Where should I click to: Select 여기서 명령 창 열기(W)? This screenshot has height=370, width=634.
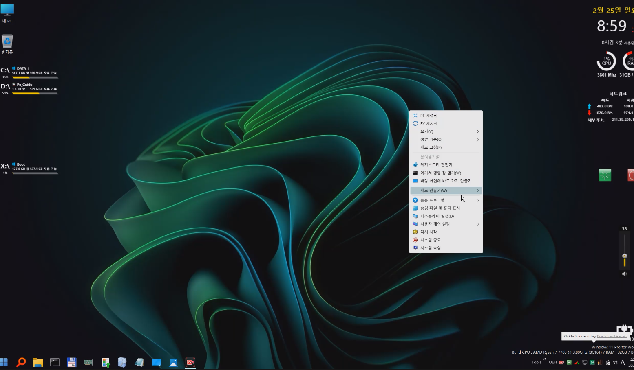446,173
